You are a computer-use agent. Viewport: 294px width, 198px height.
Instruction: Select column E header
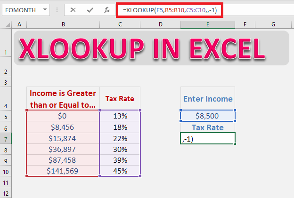(x=208, y=24)
